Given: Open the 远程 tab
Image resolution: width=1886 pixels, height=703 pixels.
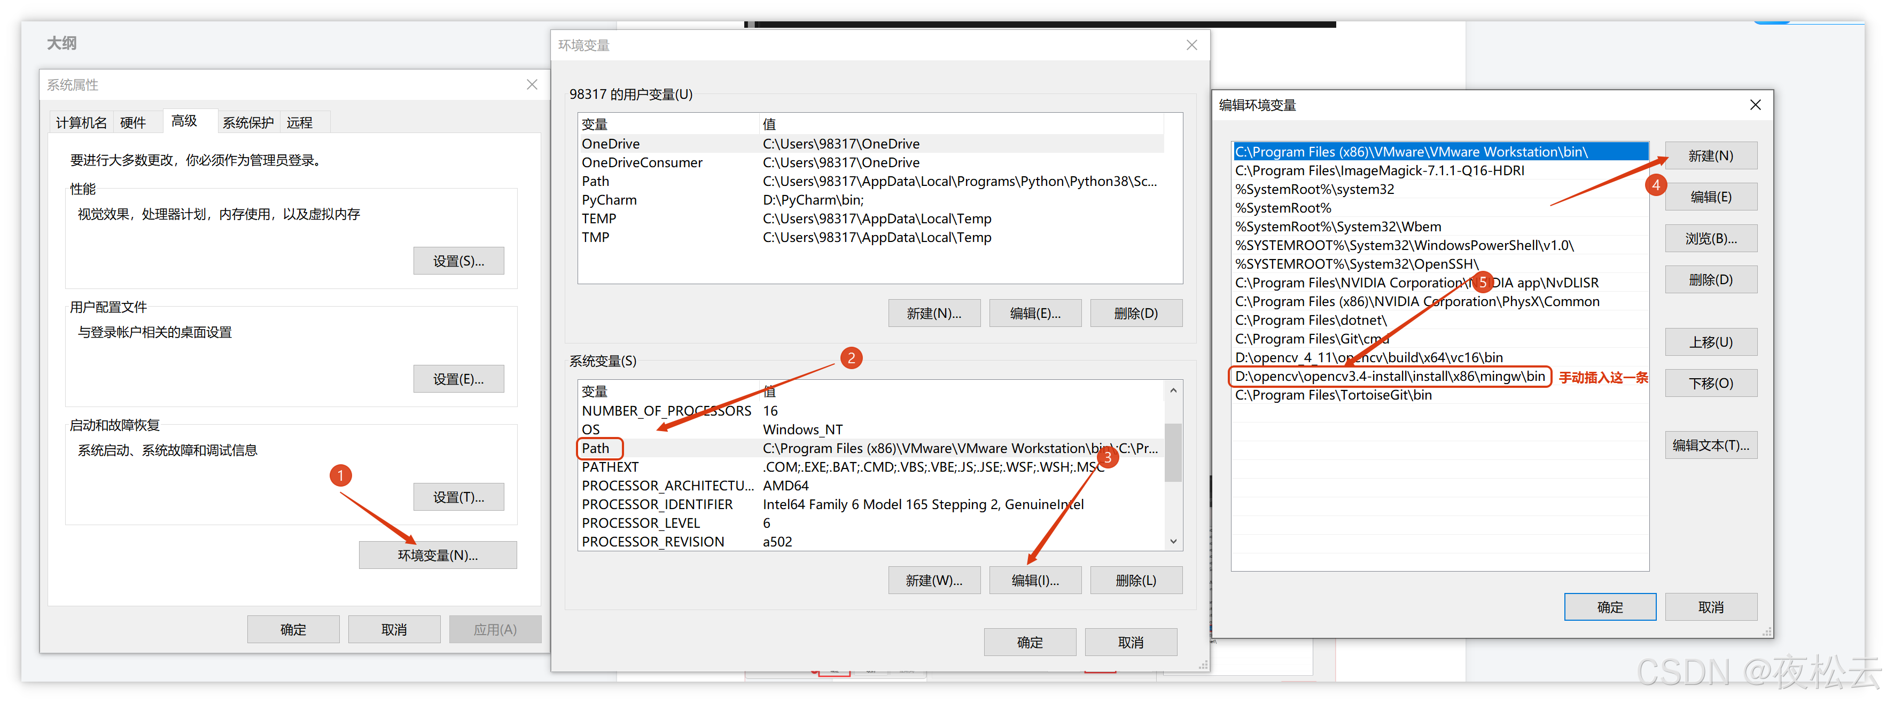Looking at the screenshot, I should point(299,123).
